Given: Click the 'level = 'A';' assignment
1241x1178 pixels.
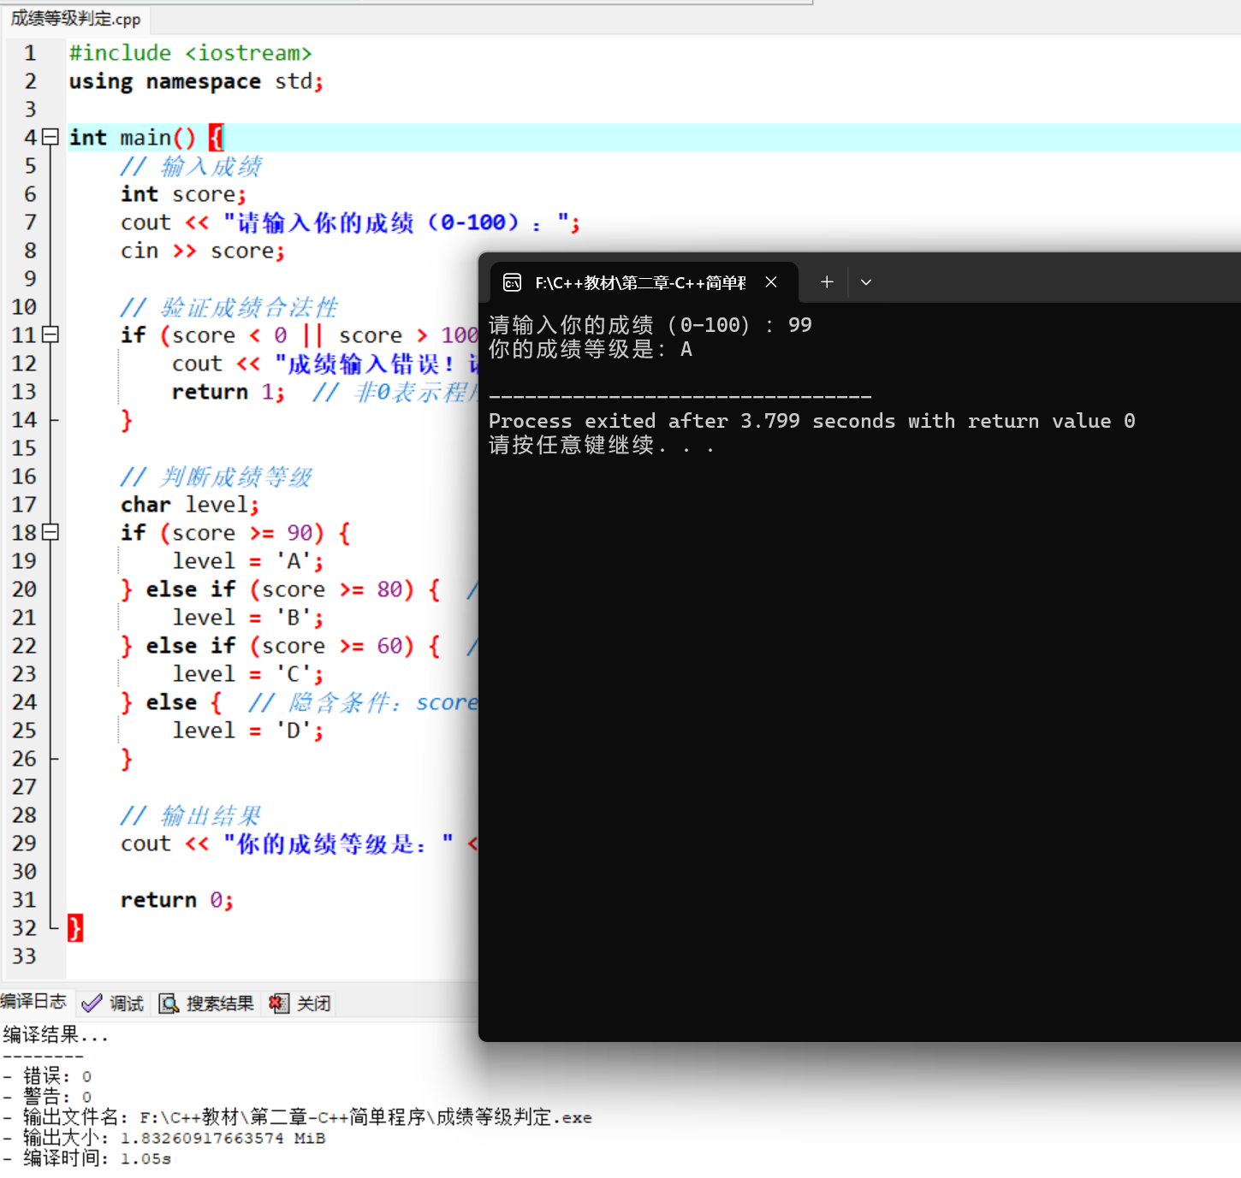Looking at the screenshot, I should pyautogui.click(x=248, y=561).
